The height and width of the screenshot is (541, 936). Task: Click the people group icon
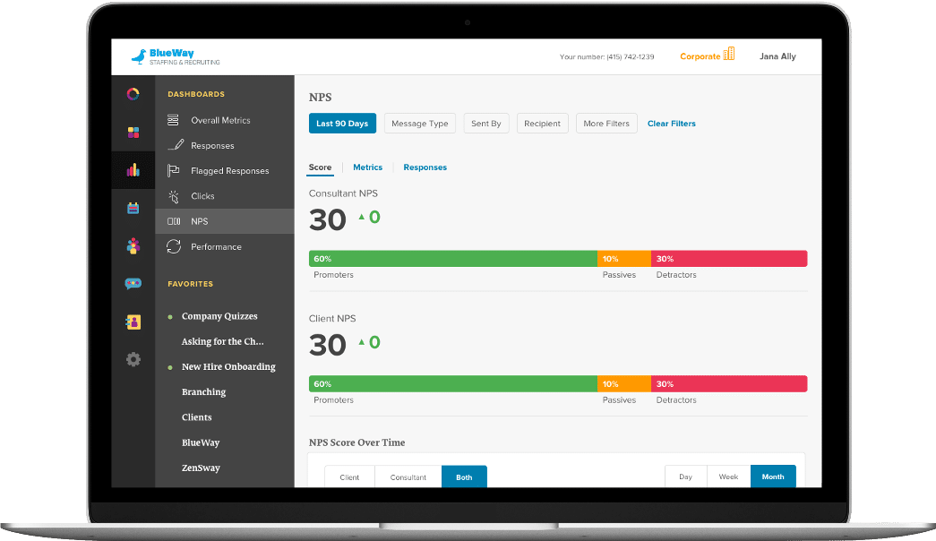click(x=133, y=246)
